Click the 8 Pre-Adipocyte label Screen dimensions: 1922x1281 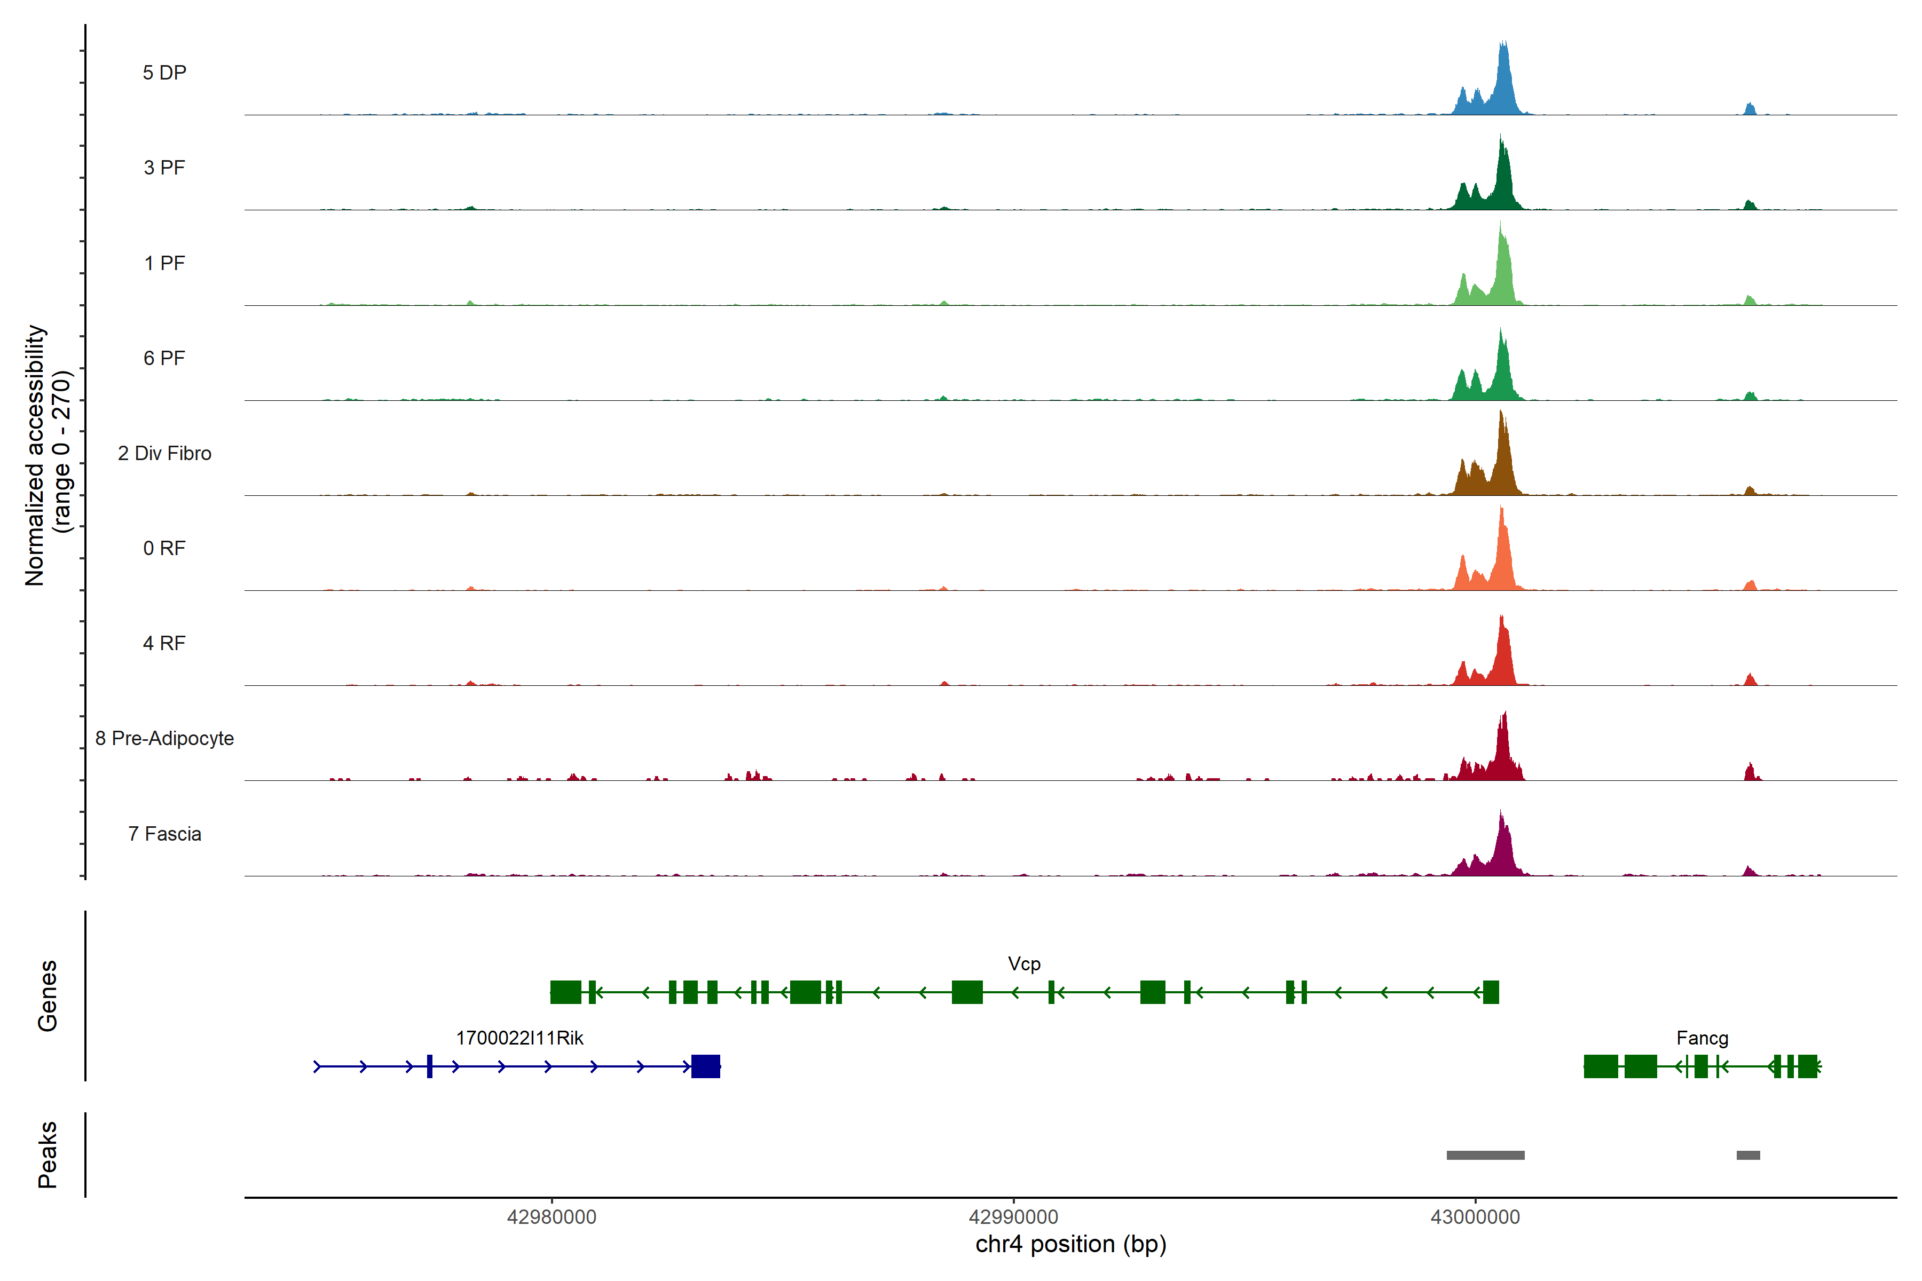coord(164,739)
